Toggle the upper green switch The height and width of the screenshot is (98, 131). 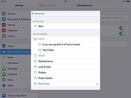coord(122,28)
